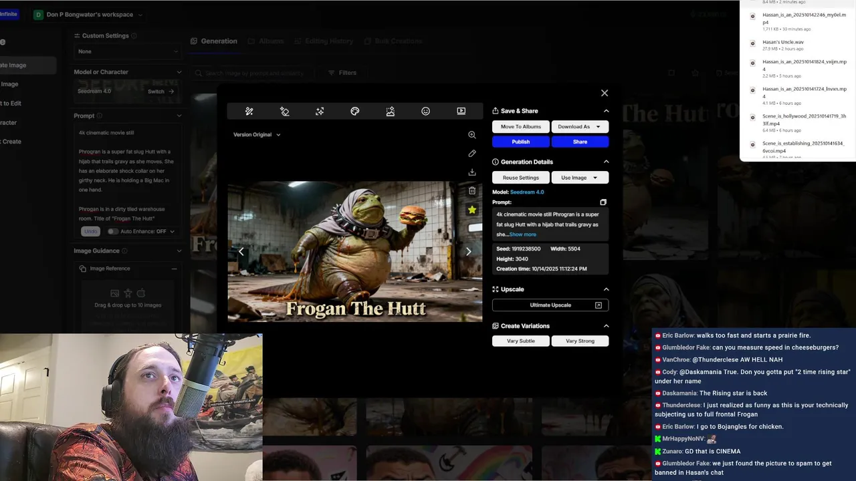Collapse the Image Reference minus icon
The width and height of the screenshot is (856, 481).
[174, 269]
